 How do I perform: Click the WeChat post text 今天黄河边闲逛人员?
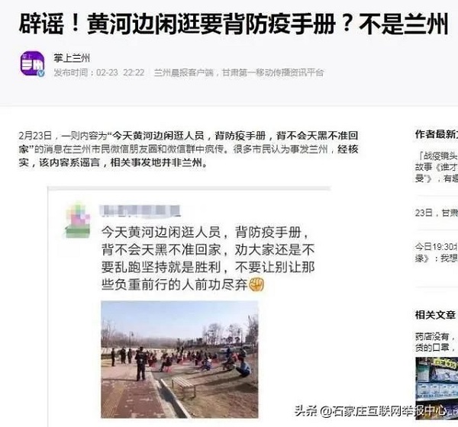(x=160, y=233)
